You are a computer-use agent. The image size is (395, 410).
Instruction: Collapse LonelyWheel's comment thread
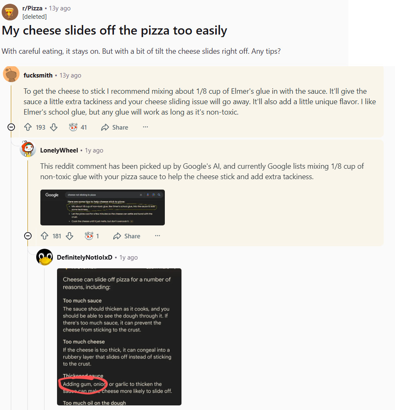click(x=27, y=236)
